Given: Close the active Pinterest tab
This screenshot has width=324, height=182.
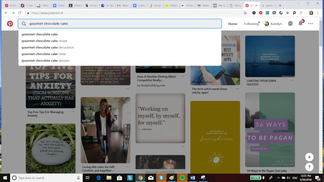Looking at the screenshot, I should pyautogui.click(x=257, y=6).
